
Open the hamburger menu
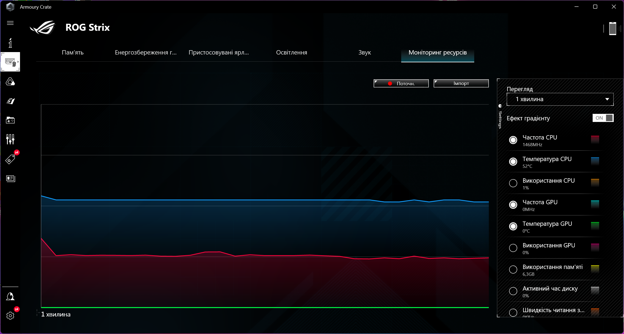click(10, 23)
